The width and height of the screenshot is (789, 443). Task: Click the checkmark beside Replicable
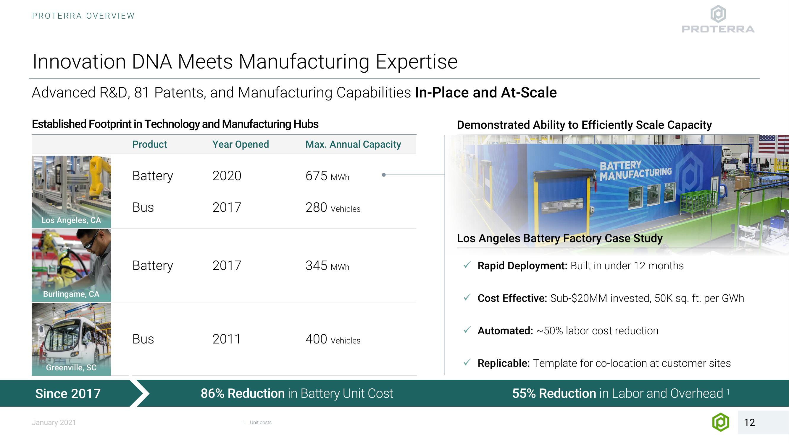(467, 363)
